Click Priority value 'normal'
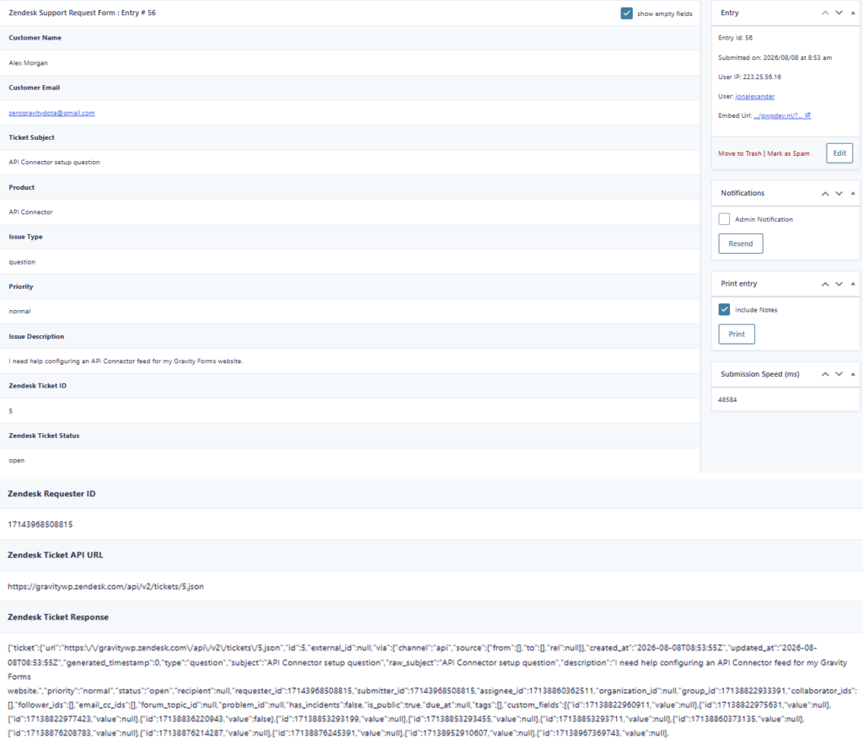The height and width of the screenshot is (744, 863). [x=20, y=312]
